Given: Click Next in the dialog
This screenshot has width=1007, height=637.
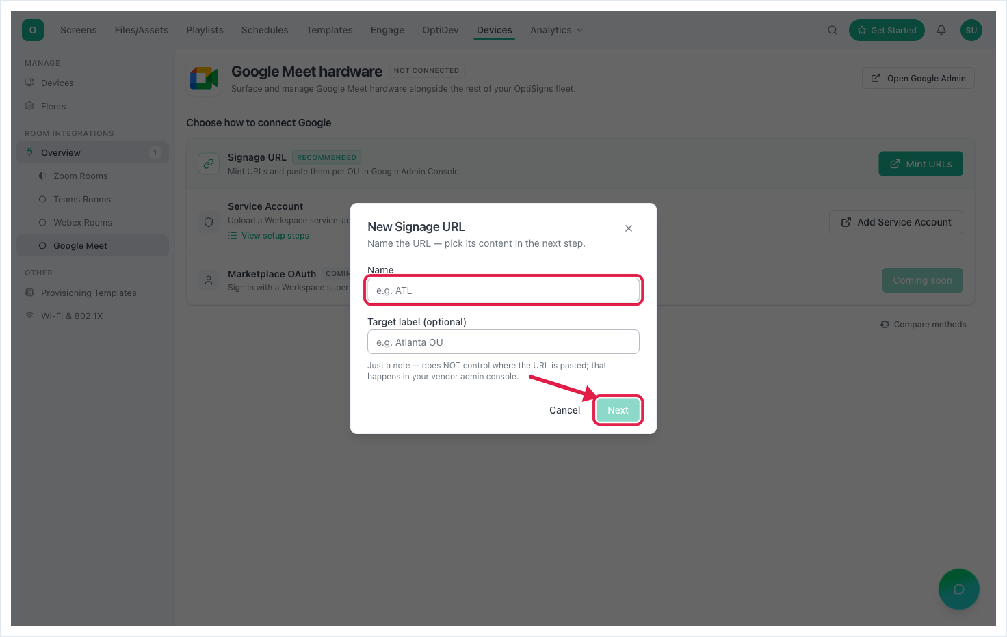Looking at the screenshot, I should (618, 410).
